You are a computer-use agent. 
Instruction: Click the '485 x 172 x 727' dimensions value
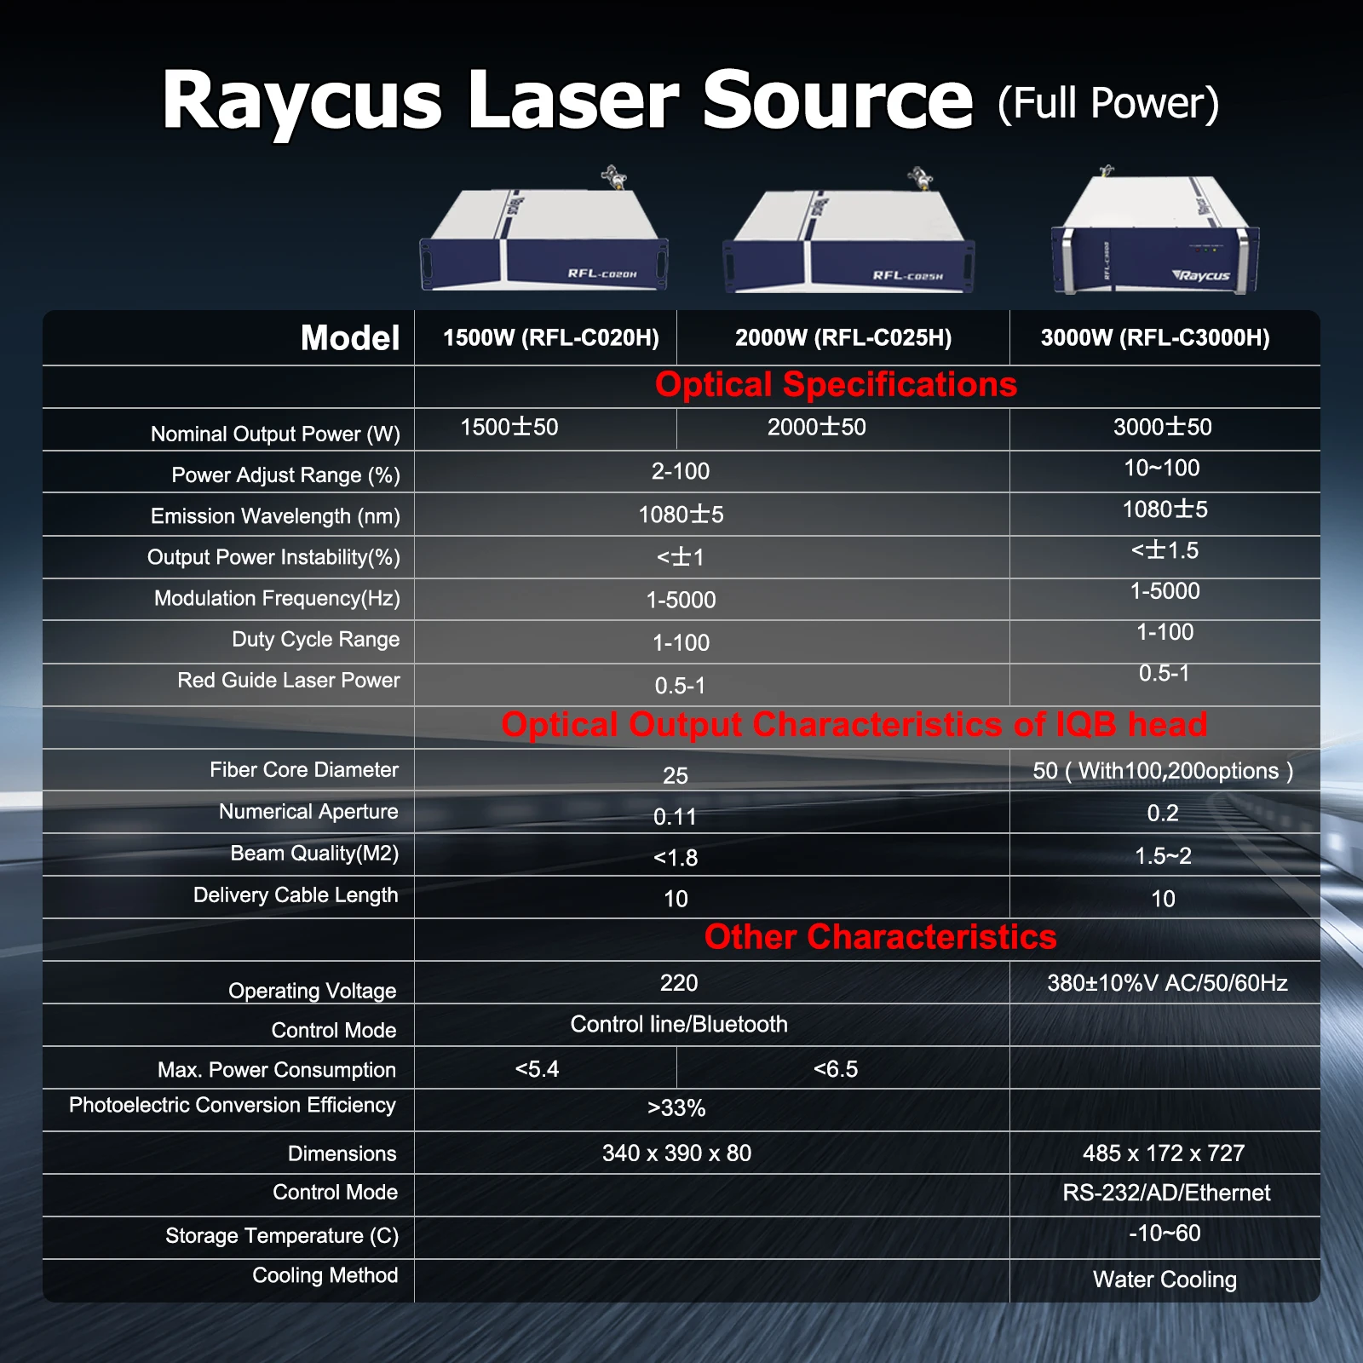pyautogui.click(x=1164, y=1153)
